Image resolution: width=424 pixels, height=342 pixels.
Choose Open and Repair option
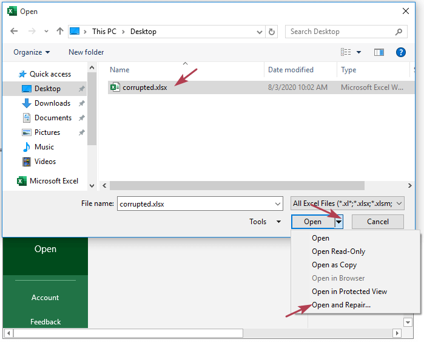coord(341,305)
